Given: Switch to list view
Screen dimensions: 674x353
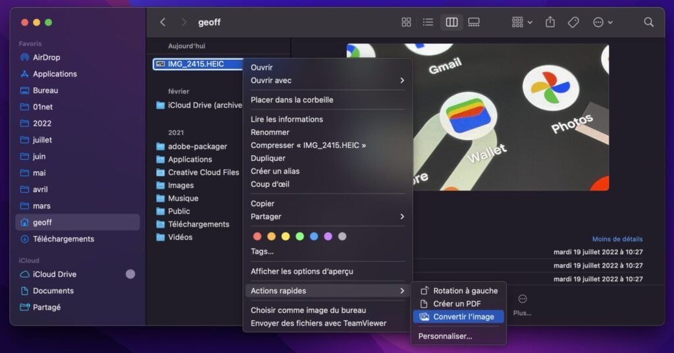Looking at the screenshot, I should coord(428,22).
